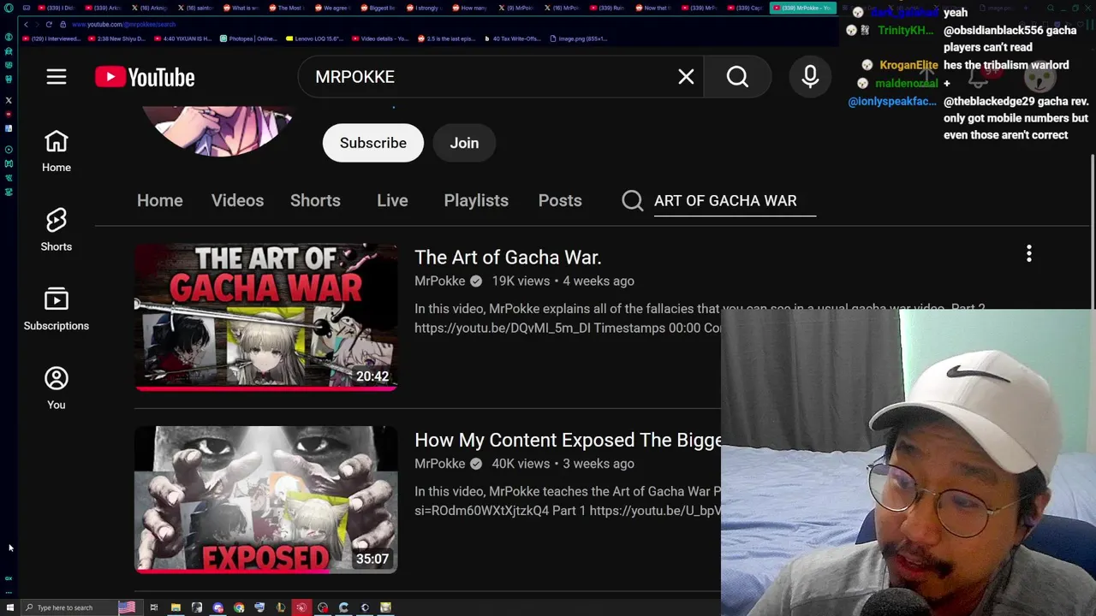The height and width of the screenshot is (616, 1096).
Task: Open Task View on the taskbar
Action: click(154, 607)
